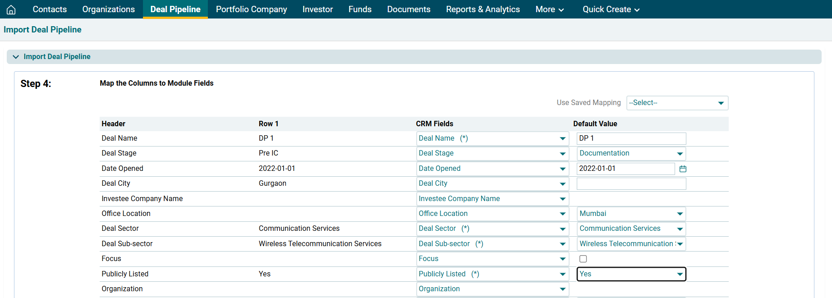This screenshot has width=832, height=298.
Task: Click the empty Deal City default value field
Action: pyautogui.click(x=631, y=183)
